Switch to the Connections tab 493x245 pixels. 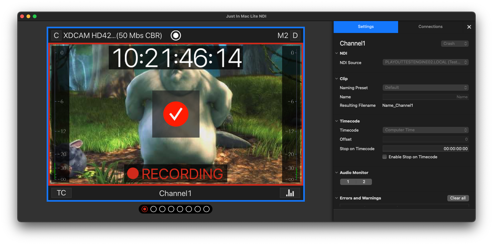pos(430,27)
